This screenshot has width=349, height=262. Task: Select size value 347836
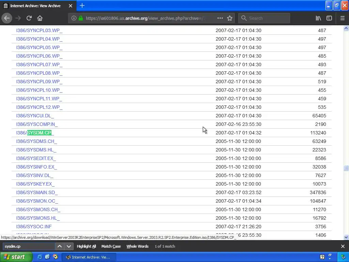pos(318,192)
